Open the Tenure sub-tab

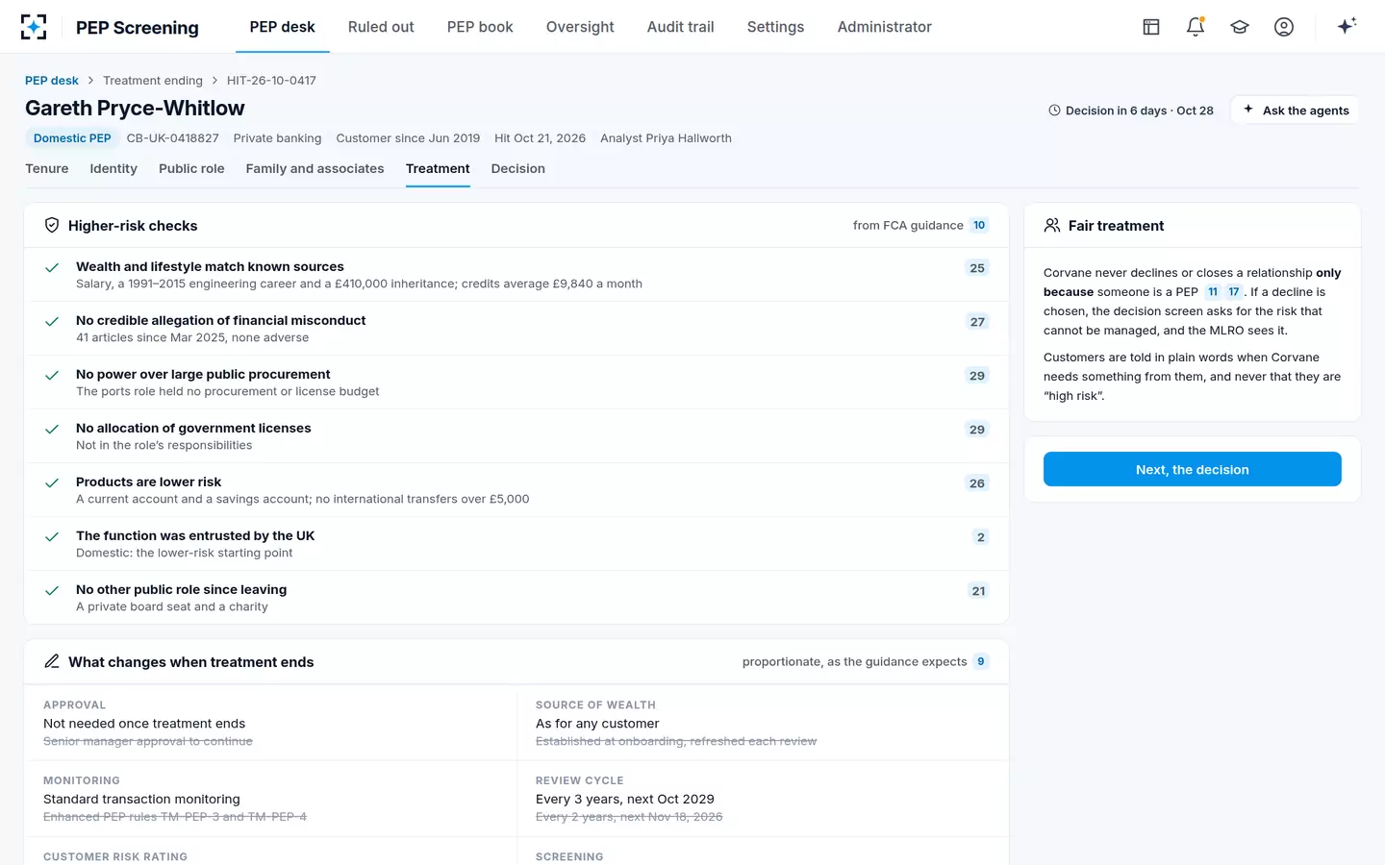pyautogui.click(x=47, y=168)
